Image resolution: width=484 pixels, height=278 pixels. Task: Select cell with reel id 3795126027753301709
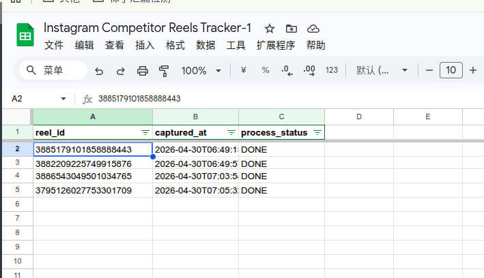tap(93, 190)
